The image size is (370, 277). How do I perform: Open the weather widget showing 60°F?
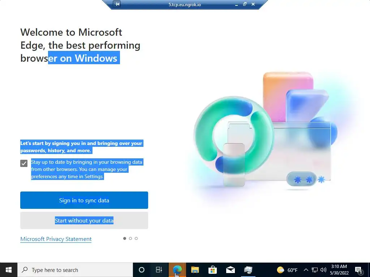287,270
